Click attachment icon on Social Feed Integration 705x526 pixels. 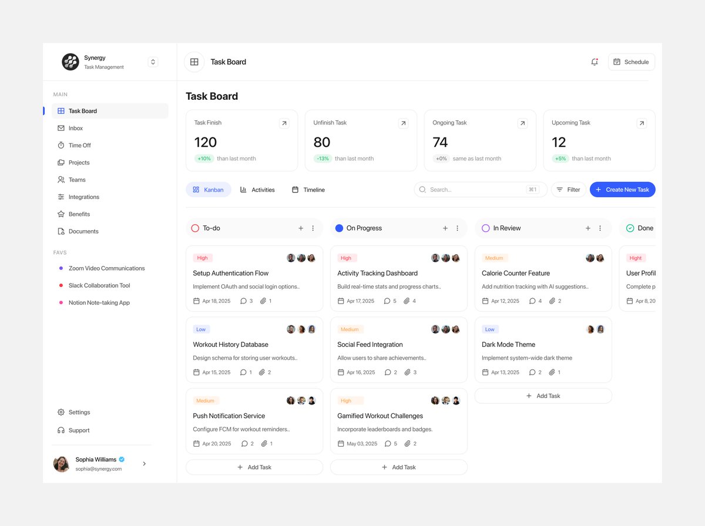[x=408, y=372]
